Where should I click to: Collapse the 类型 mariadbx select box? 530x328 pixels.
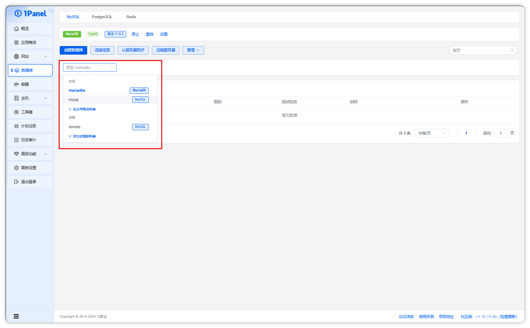pyautogui.click(x=90, y=67)
